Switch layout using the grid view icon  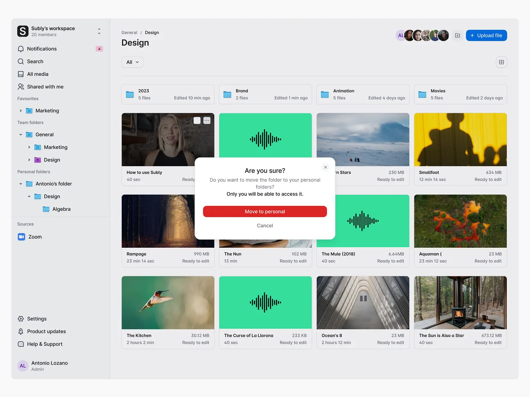tap(501, 62)
